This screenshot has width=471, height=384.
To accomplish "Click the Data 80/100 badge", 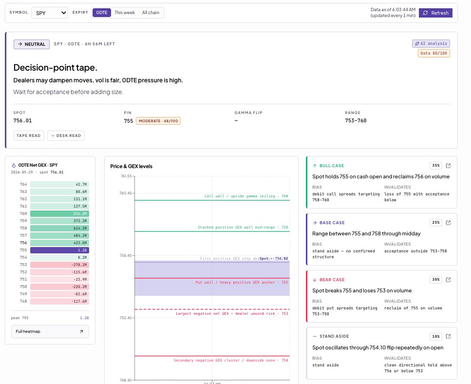I will coord(434,53).
